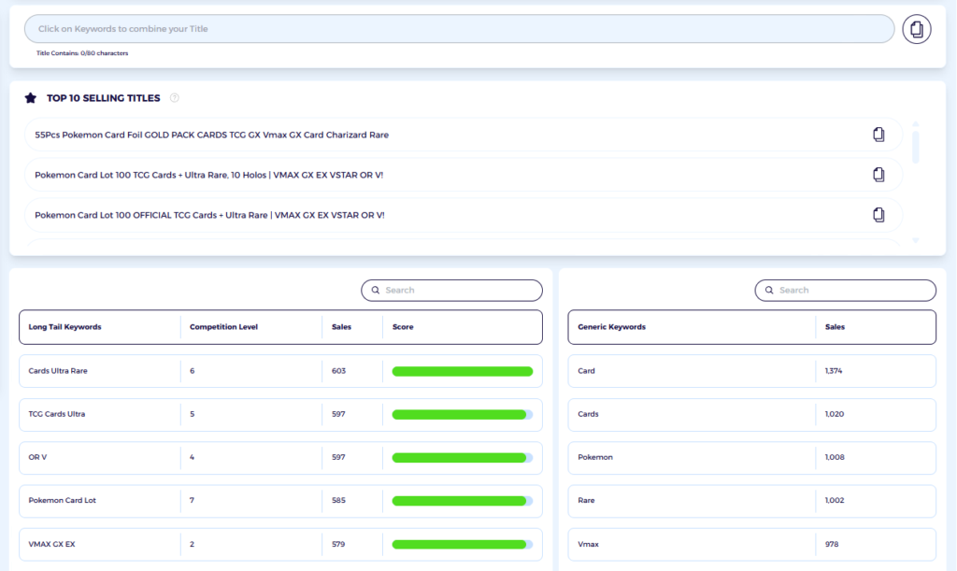The image size is (957, 571).
Task: Click score bar for VMAX GX EX
Action: [462, 544]
